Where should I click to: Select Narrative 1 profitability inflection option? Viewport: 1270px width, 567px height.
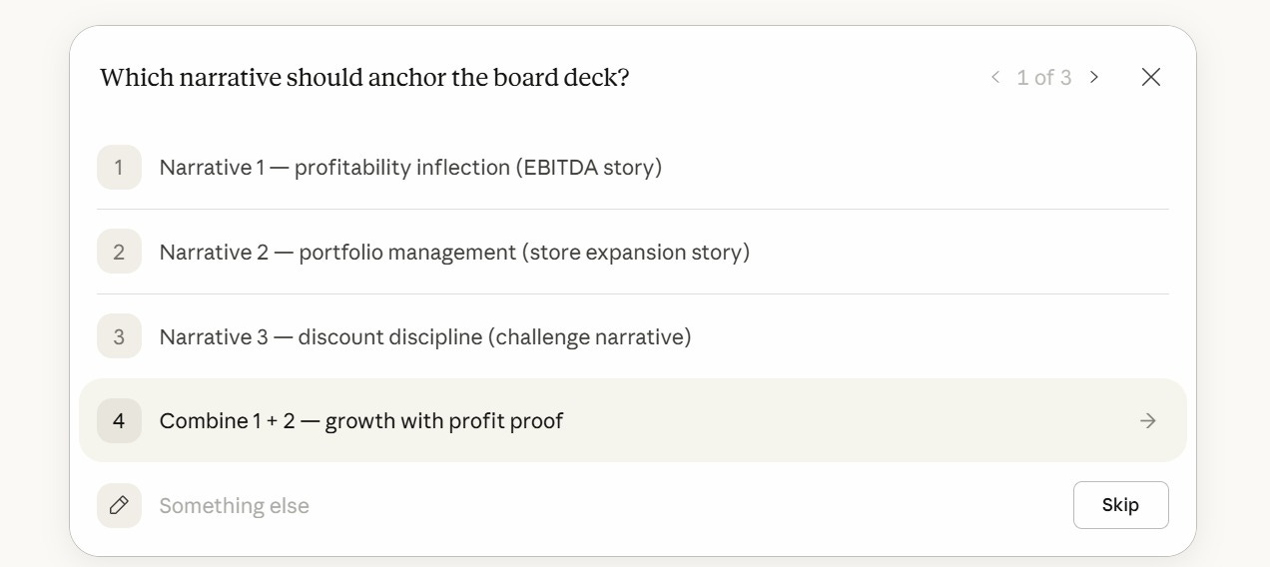(x=633, y=168)
